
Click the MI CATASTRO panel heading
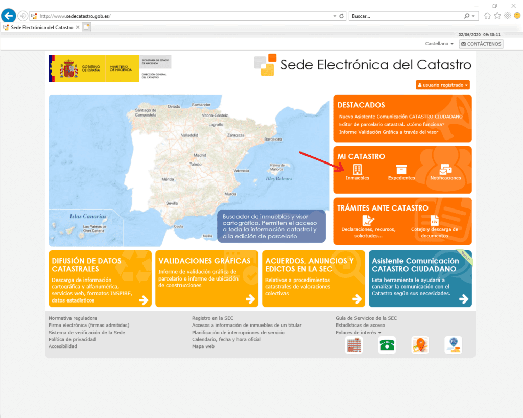pos(361,156)
